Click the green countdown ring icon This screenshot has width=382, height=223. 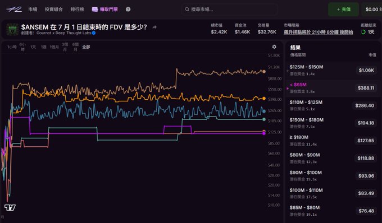tap(363, 32)
